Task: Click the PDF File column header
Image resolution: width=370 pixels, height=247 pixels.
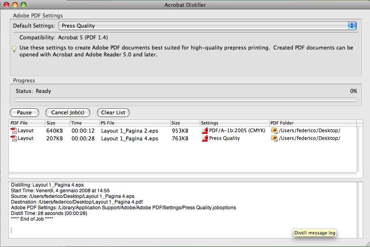Action: tap(27, 123)
